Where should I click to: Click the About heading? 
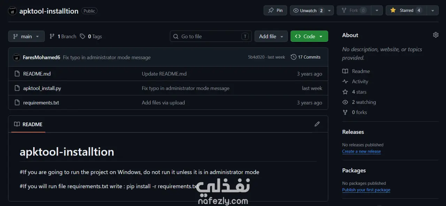(x=350, y=35)
